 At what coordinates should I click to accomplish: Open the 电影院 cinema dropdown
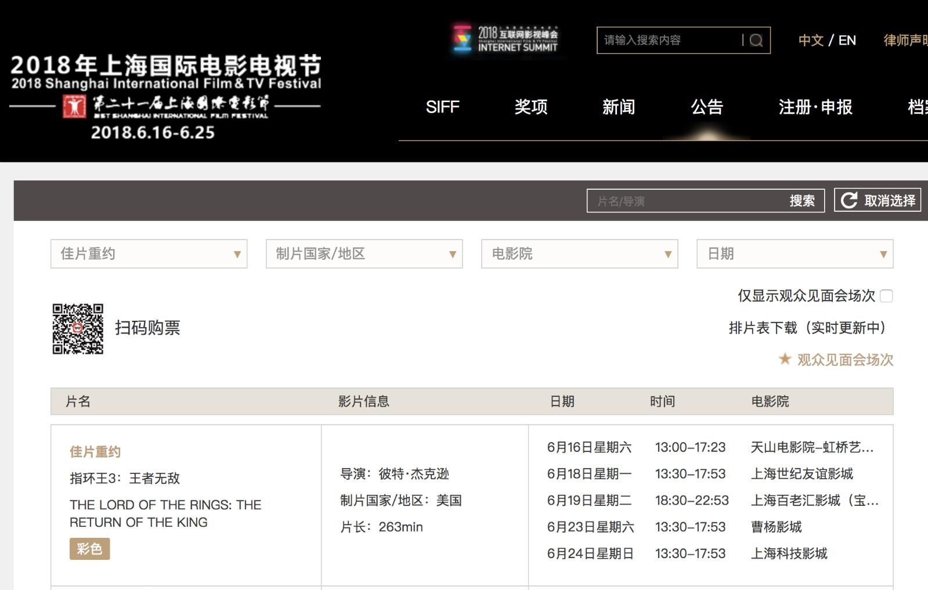click(x=580, y=254)
